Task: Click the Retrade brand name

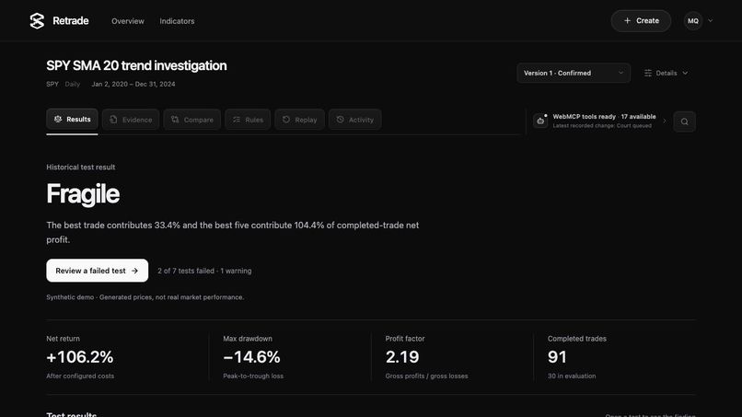Action: [x=71, y=21]
